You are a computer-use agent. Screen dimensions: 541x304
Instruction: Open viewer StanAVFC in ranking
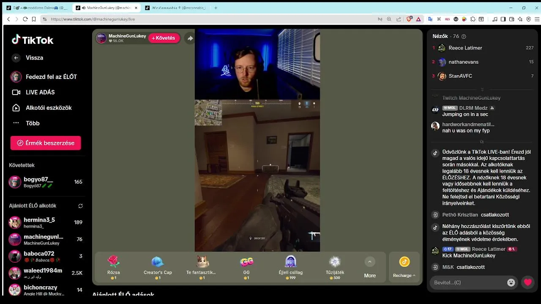(483, 76)
